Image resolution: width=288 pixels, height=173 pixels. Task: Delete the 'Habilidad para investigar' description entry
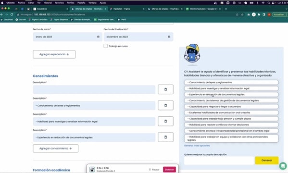click(x=165, y=121)
